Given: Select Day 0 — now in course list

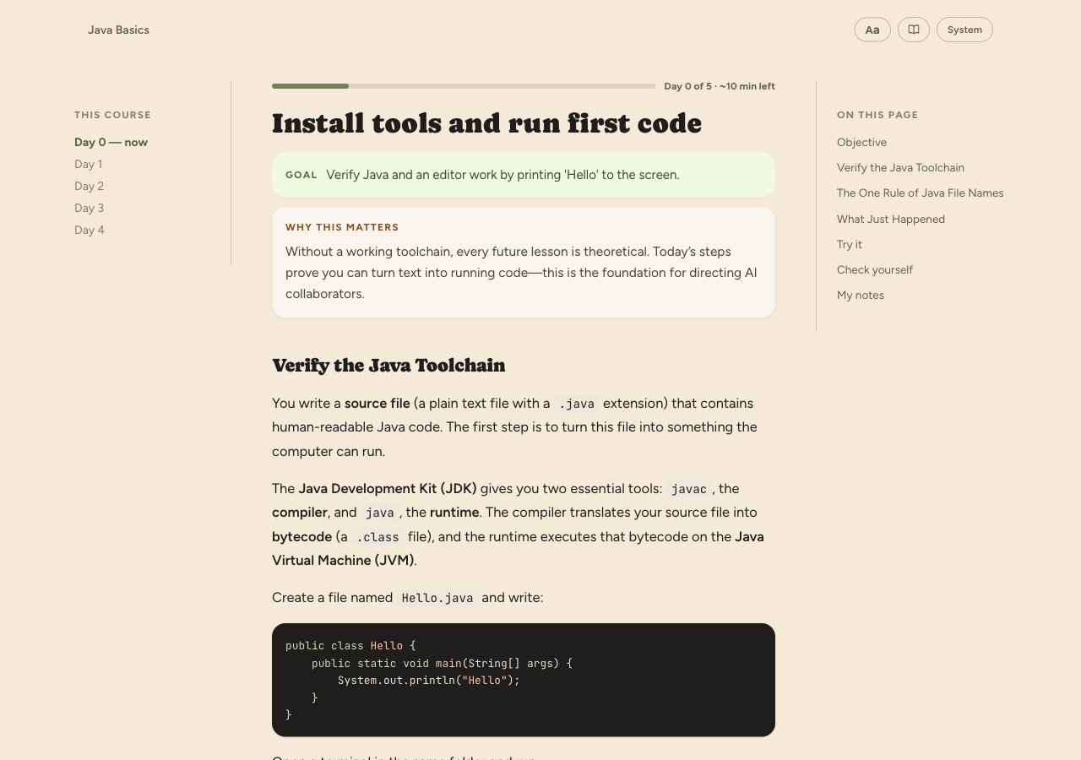Looking at the screenshot, I should coord(111,142).
